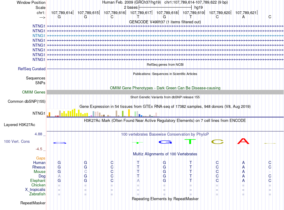The height and width of the screenshot is (210, 284).
Task: Click the Common dbSNP(155) track label
Action: pyautogui.click(x=27, y=101)
